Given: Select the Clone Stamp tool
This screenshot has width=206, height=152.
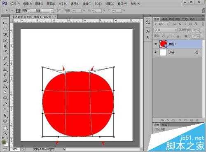Looking at the screenshot, I should click(5, 69).
